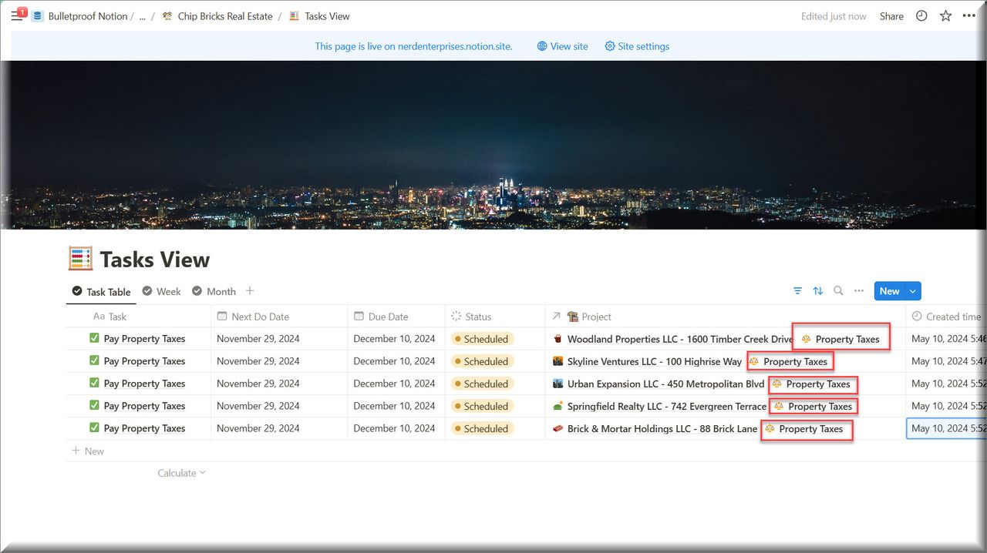The height and width of the screenshot is (553, 987).
Task: Click the blue New button
Action: click(x=889, y=291)
